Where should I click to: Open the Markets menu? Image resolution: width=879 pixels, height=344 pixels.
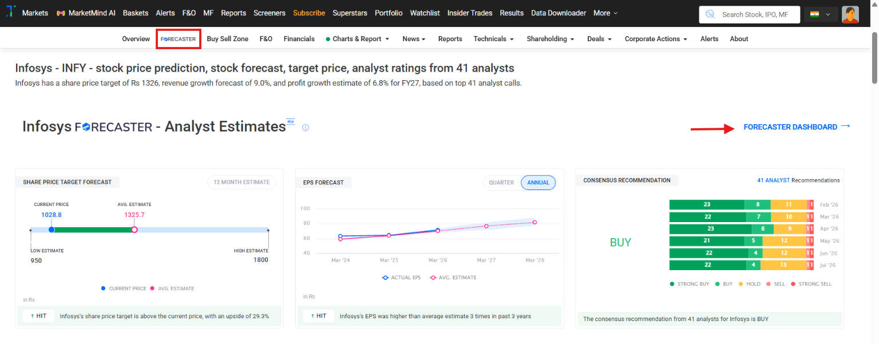[x=35, y=13]
